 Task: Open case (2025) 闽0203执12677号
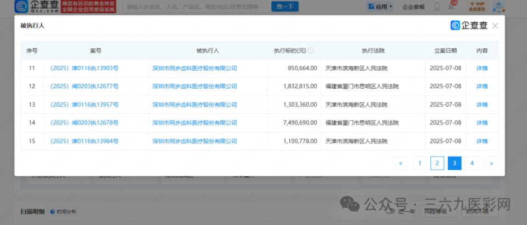[85, 86]
